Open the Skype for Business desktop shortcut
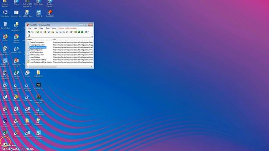The height and width of the screenshot is (151, 269). (x=16, y=111)
